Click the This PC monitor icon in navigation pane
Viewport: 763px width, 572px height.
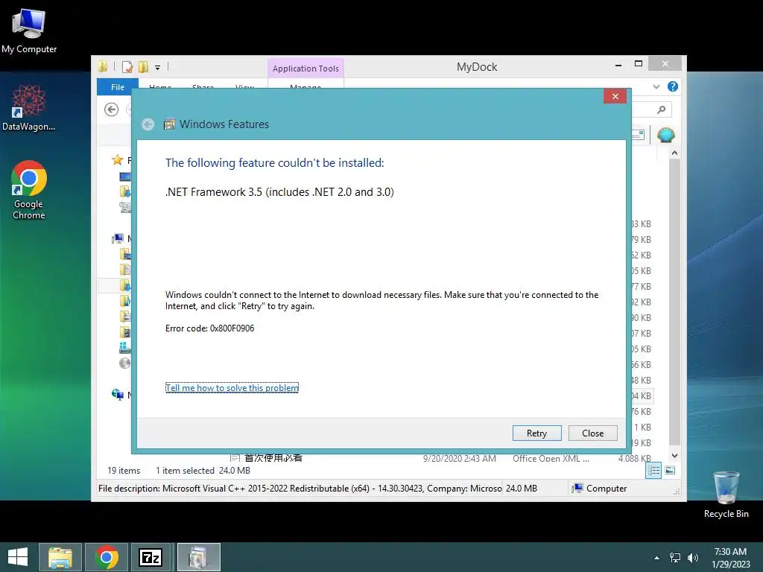[x=117, y=238]
